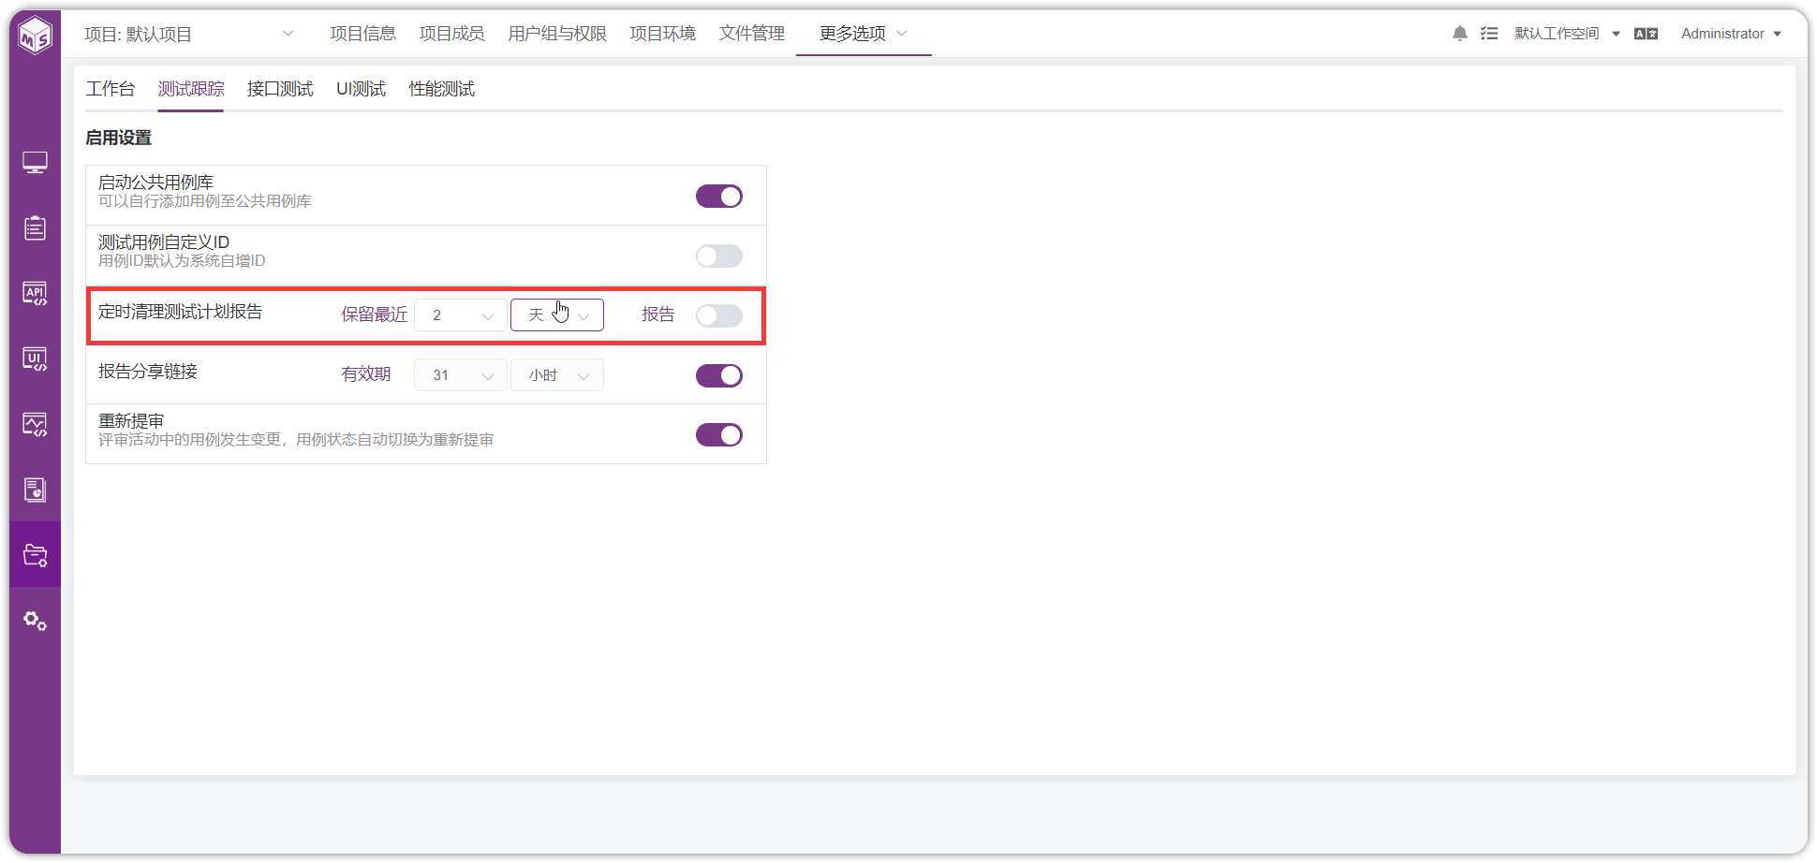Viewport: 1817px width, 863px height.
Task: Click the 有效期 label
Action: tap(366, 374)
